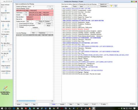
Task: Show hidden system tray icons
Action: (119, 108)
